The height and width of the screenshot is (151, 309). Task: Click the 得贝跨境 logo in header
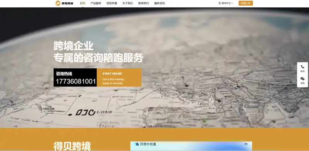[64, 3]
